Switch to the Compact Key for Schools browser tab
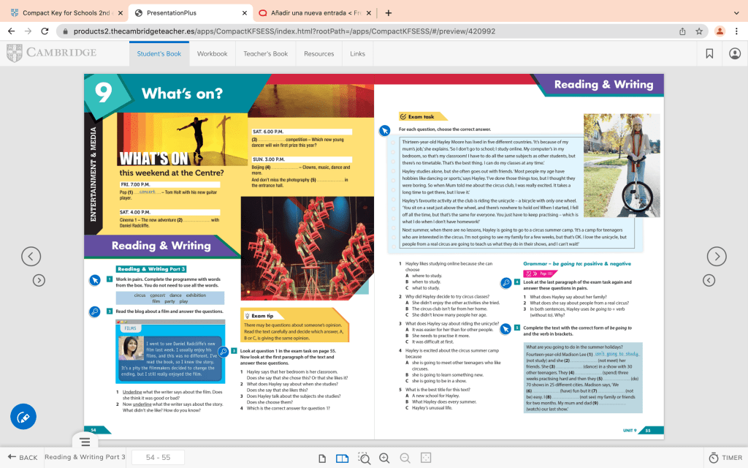 [66, 12]
